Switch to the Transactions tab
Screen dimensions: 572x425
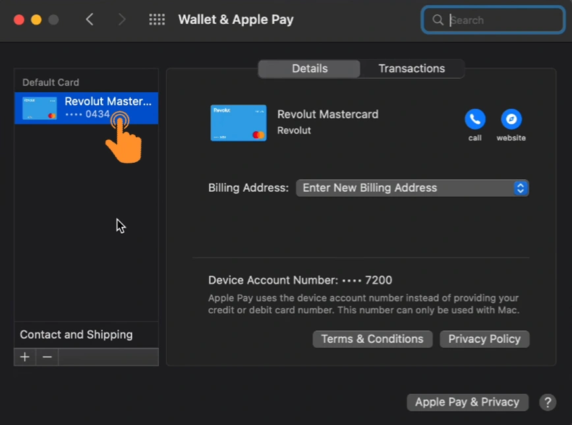click(412, 69)
